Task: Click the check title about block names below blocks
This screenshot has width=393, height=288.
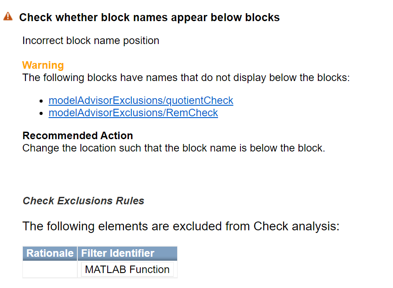Action: (149, 18)
